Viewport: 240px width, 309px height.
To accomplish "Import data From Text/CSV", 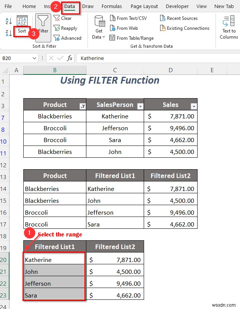I will click(x=128, y=18).
